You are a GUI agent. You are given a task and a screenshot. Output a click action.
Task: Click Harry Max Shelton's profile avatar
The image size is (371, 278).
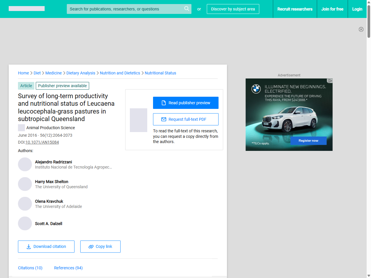click(25, 184)
